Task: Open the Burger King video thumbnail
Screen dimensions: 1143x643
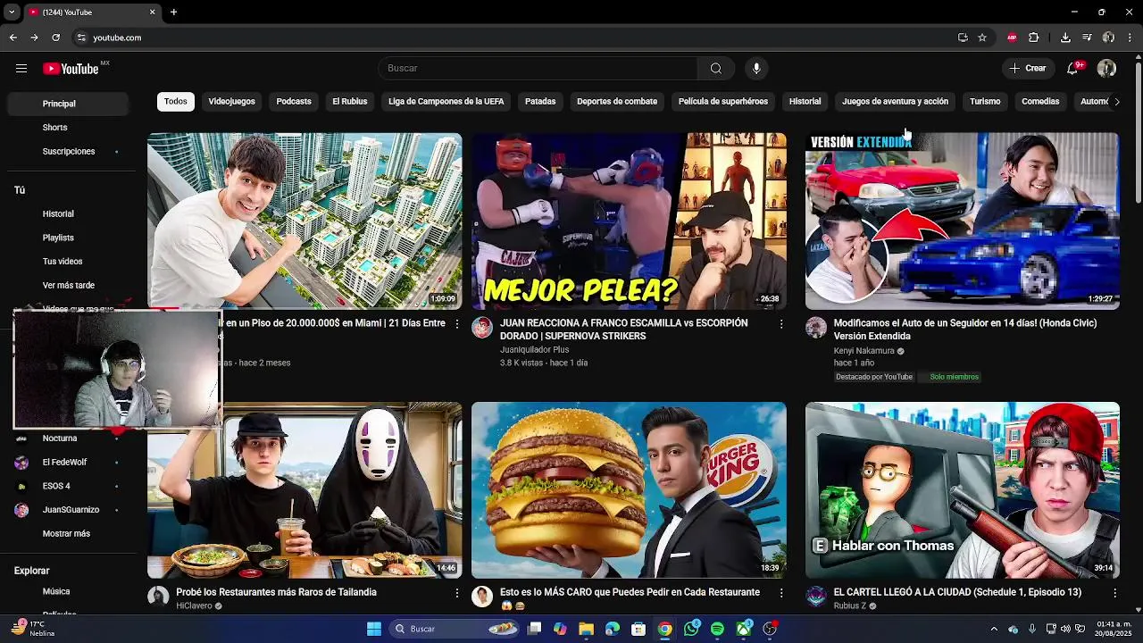Action: point(629,490)
